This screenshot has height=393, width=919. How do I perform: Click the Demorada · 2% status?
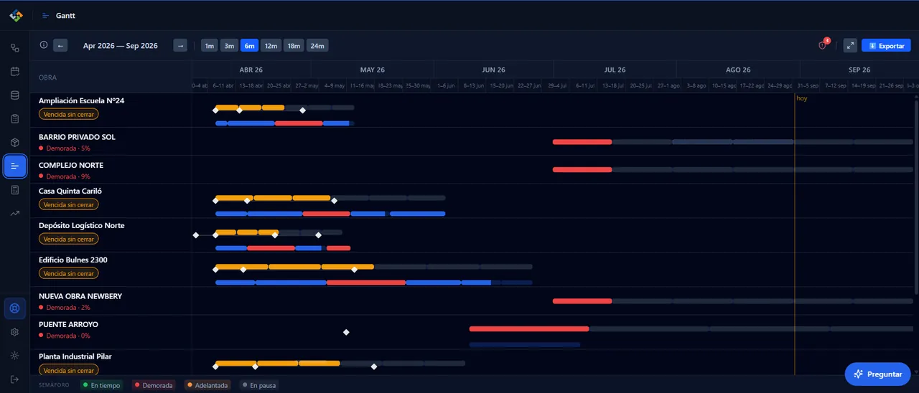[x=65, y=308]
